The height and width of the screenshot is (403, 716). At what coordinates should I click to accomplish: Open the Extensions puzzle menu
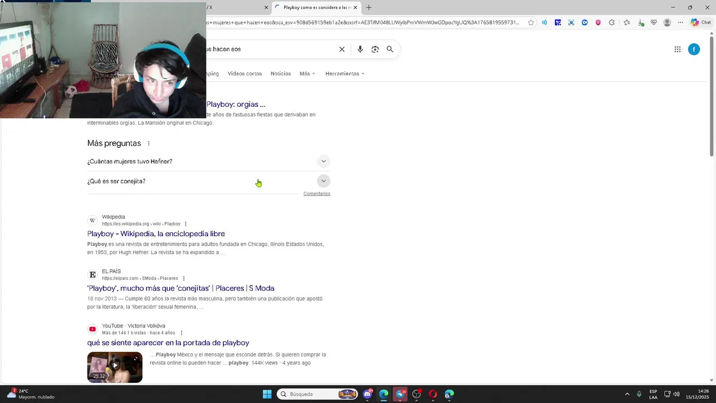point(611,22)
